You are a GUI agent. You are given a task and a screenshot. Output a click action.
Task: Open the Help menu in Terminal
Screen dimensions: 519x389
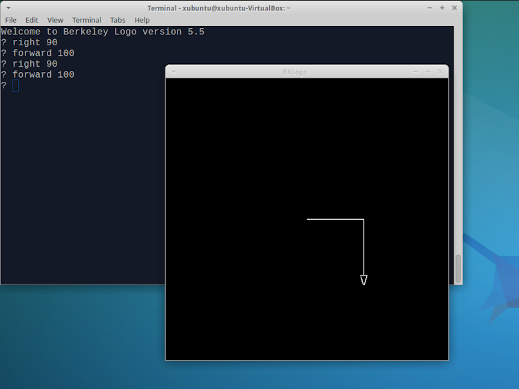coord(142,20)
